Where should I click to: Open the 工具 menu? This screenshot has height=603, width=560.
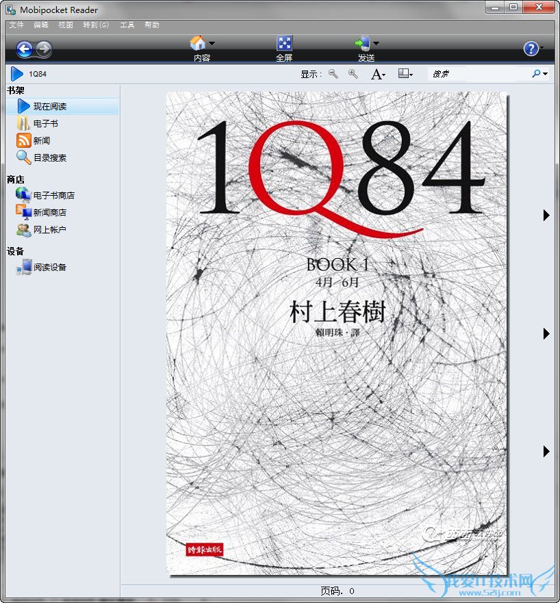127,25
